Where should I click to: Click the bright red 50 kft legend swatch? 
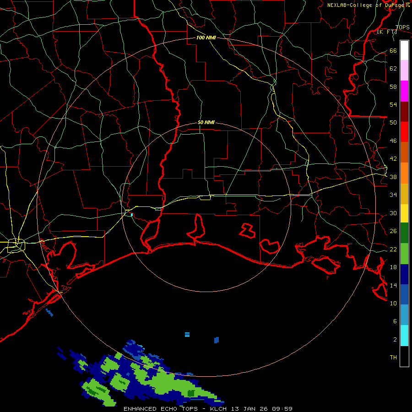[404, 132]
